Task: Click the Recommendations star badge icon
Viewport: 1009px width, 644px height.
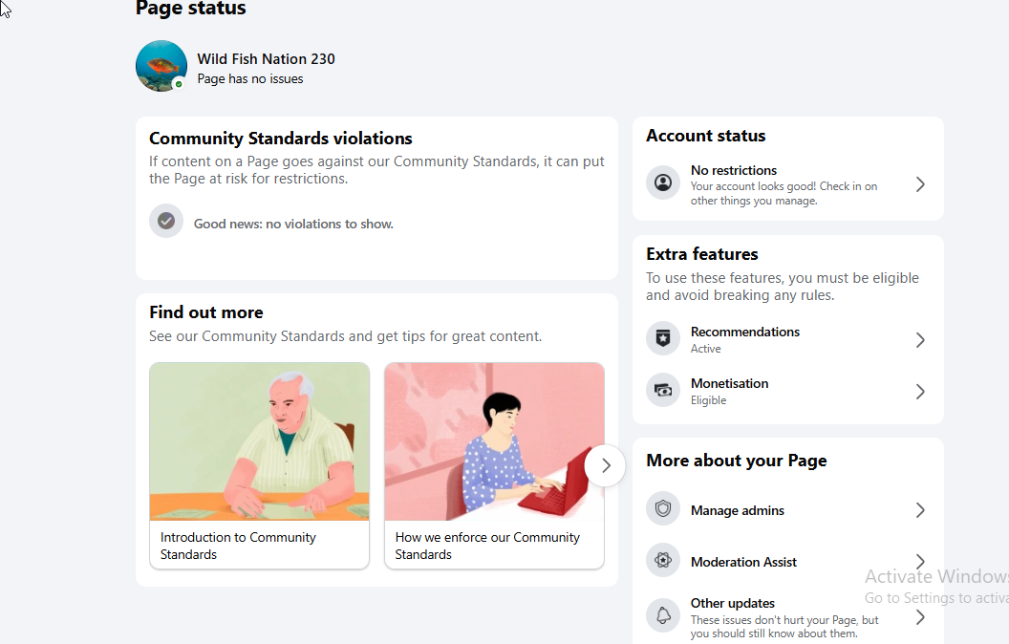Action: point(663,338)
